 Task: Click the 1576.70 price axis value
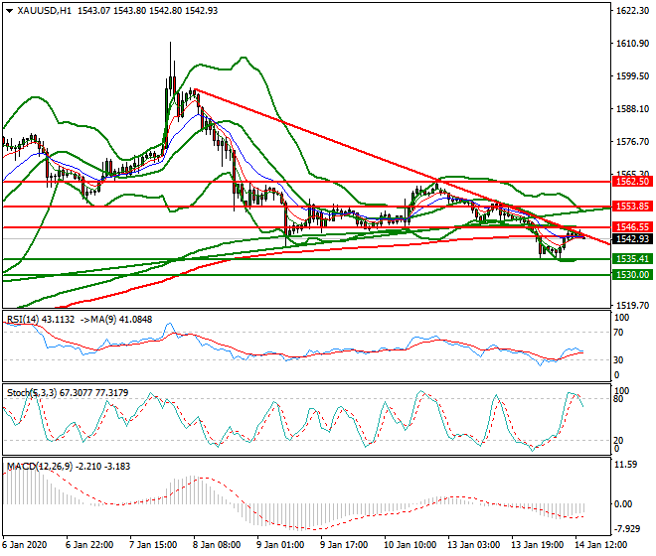point(632,142)
